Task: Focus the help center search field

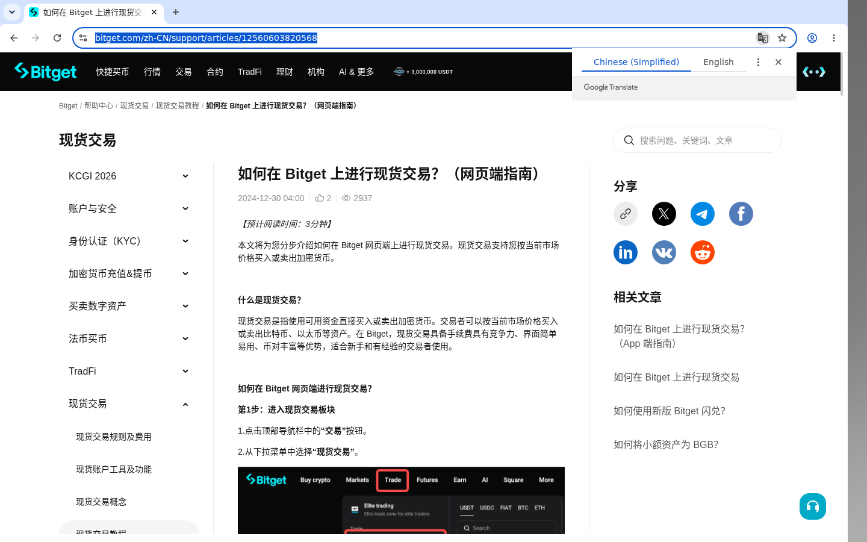Action: pyautogui.click(x=697, y=140)
